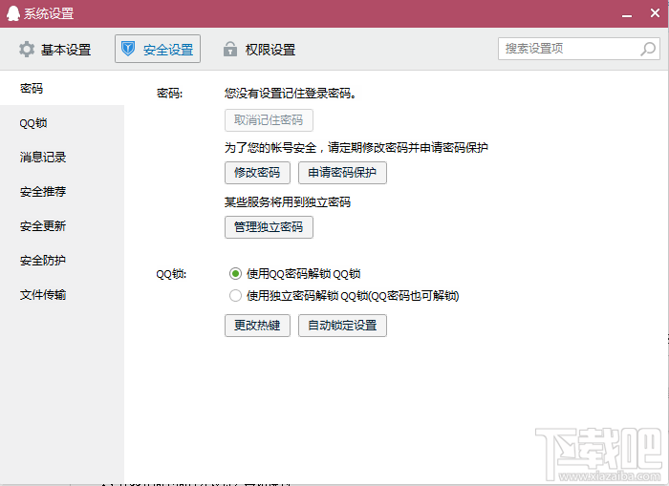Click the 修改密码 button

pyautogui.click(x=257, y=173)
